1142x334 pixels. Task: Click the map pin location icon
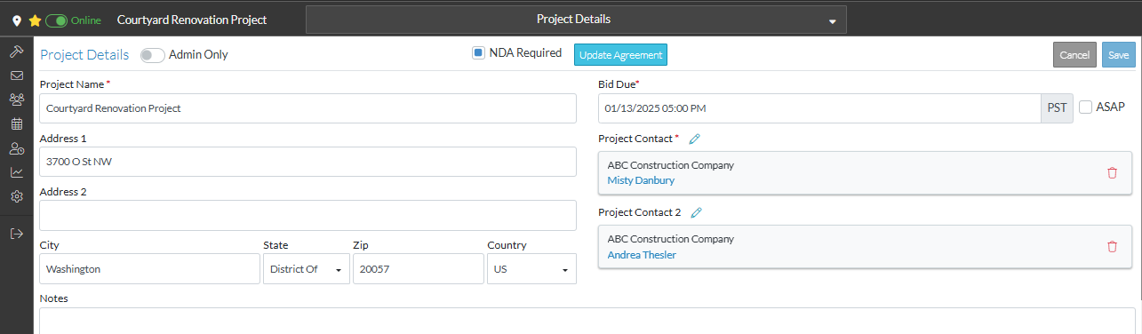coord(17,20)
